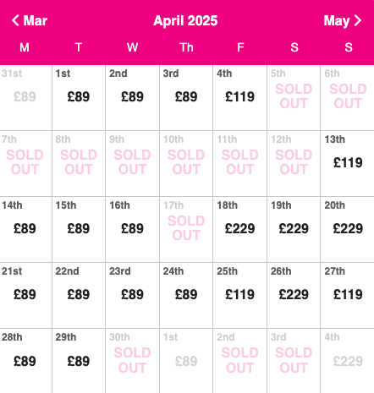Select April 25th at £119
This screenshot has width=374, height=393.
click(239, 296)
